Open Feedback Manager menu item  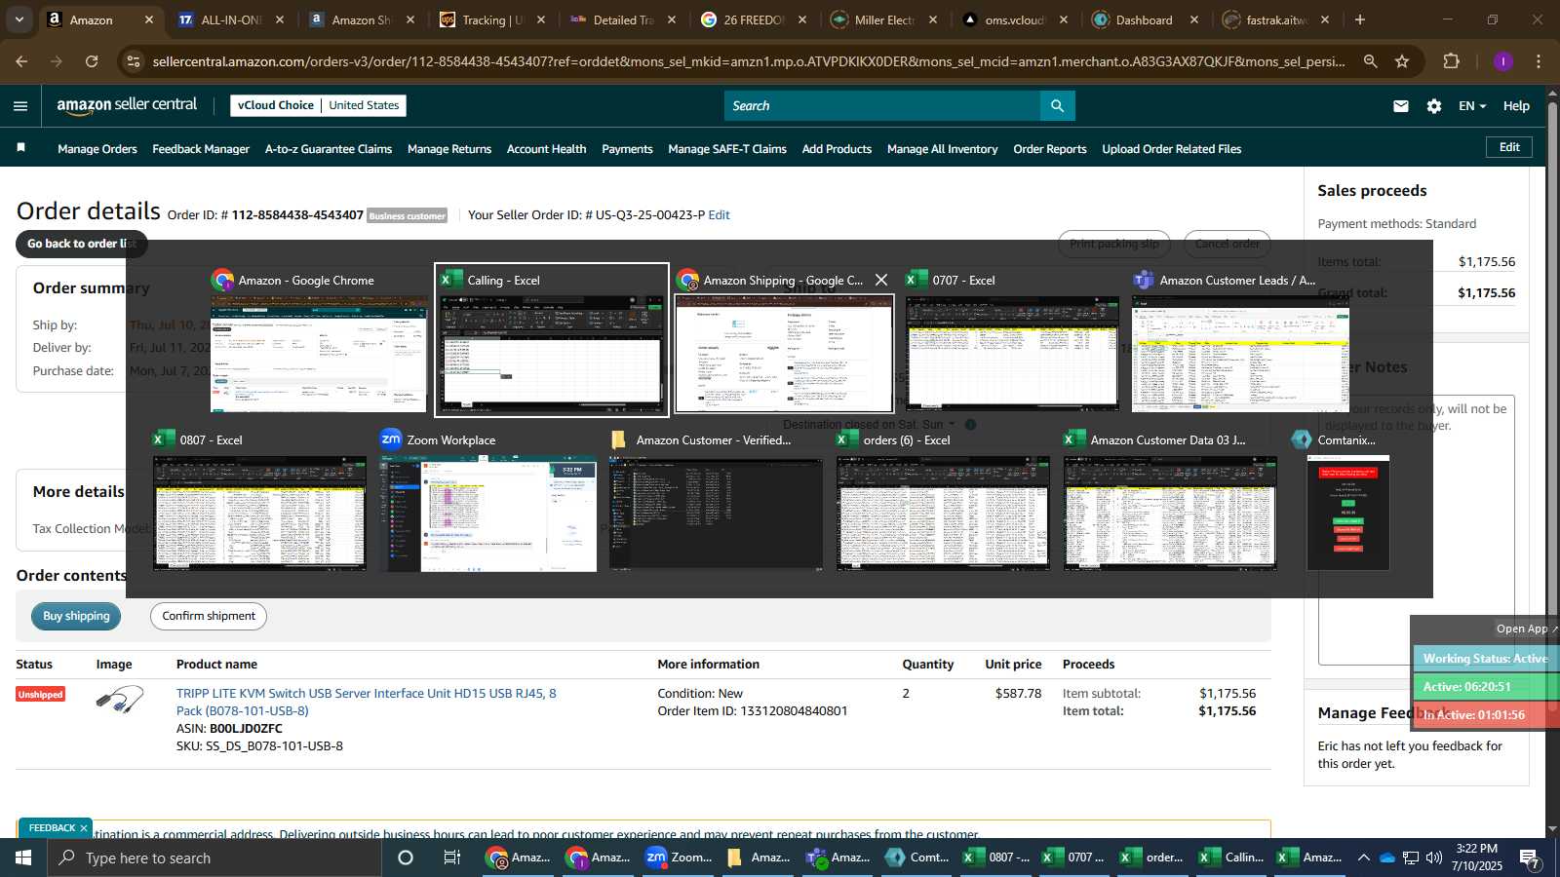coord(201,149)
